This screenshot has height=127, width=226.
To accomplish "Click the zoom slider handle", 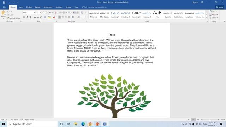I will coord(210,120).
